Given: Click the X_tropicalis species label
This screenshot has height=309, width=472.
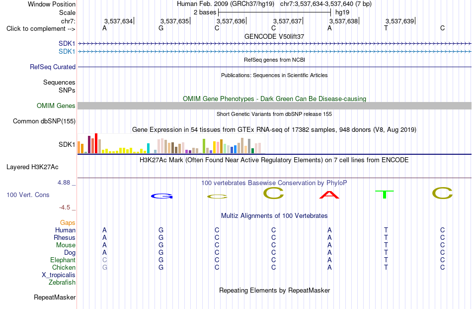Looking at the screenshot, I should (59, 275).
